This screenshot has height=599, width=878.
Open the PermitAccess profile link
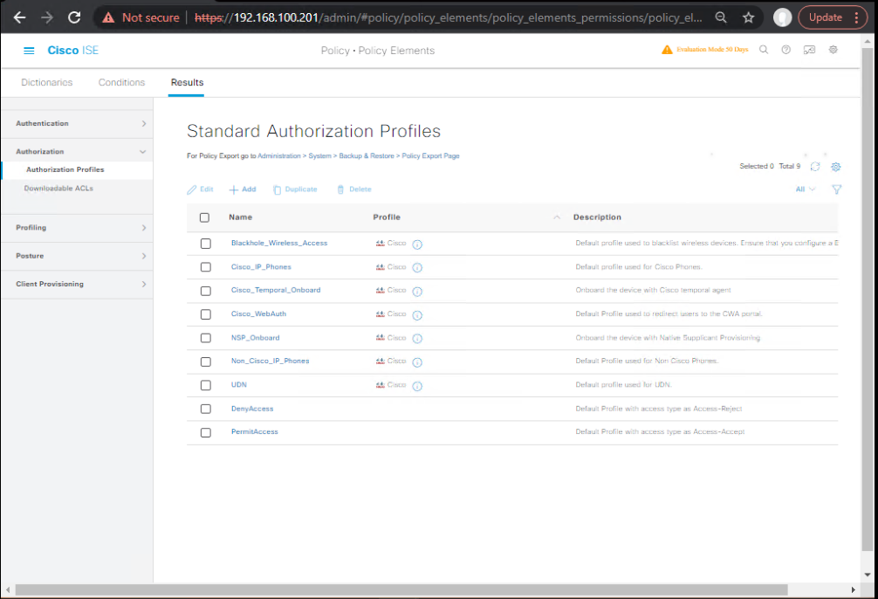pyautogui.click(x=254, y=432)
